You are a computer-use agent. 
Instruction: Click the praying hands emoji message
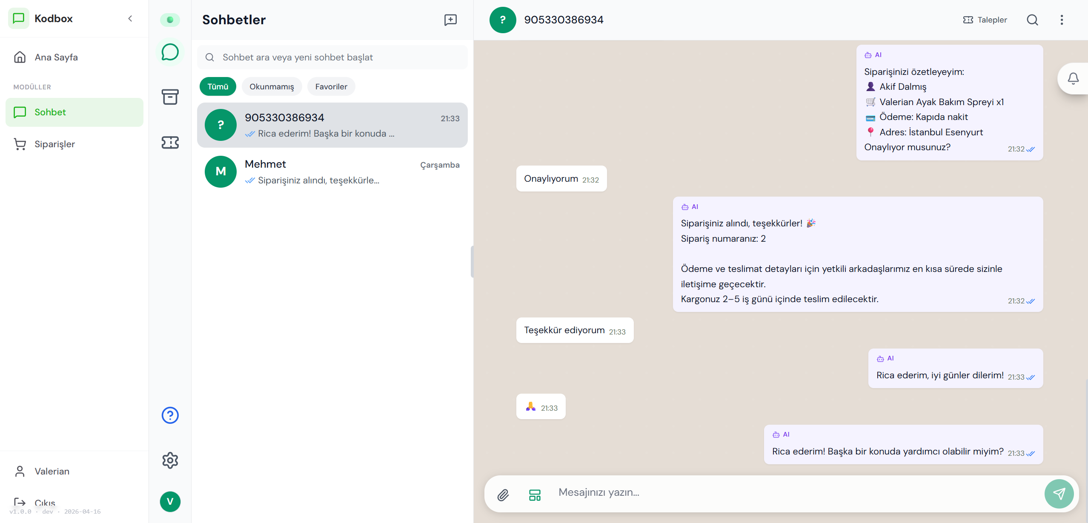pos(541,406)
